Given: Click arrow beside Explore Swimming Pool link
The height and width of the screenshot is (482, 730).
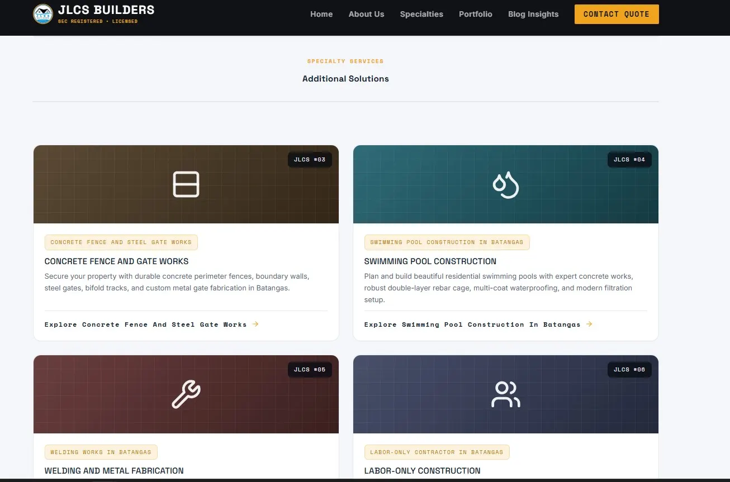Looking at the screenshot, I should click(x=589, y=324).
